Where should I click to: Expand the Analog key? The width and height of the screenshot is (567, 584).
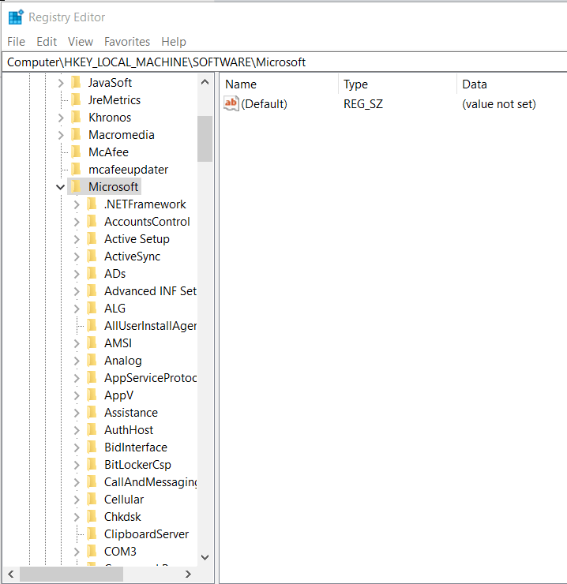click(77, 361)
